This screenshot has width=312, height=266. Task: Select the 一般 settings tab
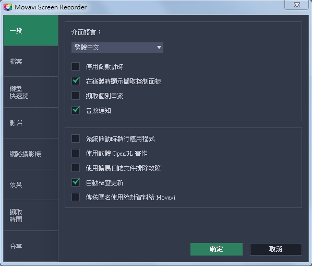click(x=31, y=30)
